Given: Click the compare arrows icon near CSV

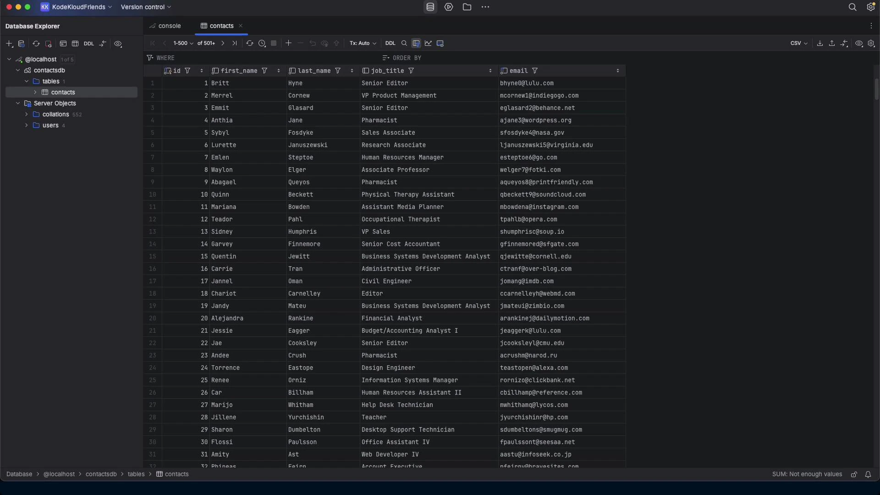Looking at the screenshot, I should [844, 43].
